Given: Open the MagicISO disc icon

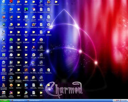Looking at the screenshot, I should pyautogui.click(x=11, y=56).
